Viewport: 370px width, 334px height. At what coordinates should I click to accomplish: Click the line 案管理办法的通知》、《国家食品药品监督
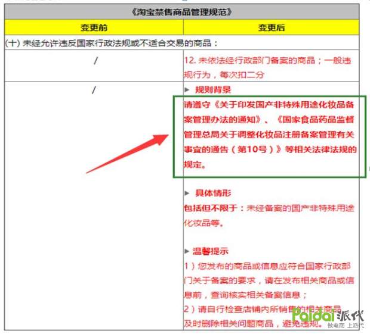click(269, 119)
